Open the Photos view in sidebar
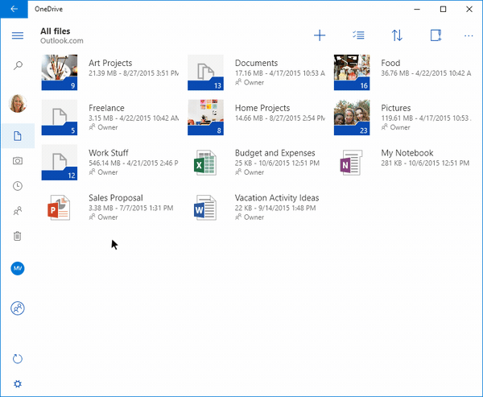The height and width of the screenshot is (397, 483). coord(17,161)
